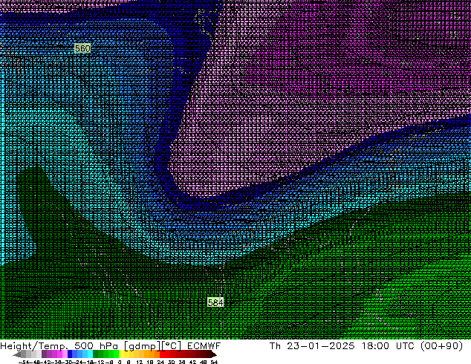471x364 pixels.
Task: Click the '54' value at the legend's right end
Action: (x=214, y=363)
